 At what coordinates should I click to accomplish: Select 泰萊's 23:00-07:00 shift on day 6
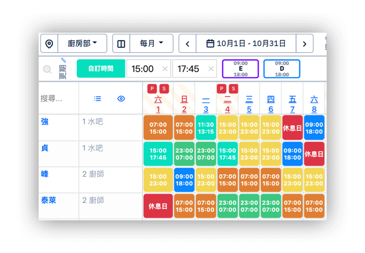pos(271,206)
